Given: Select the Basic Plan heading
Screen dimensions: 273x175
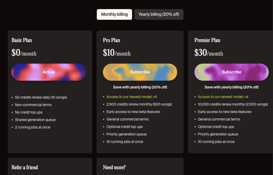Looking at the screenshot, I should pos(22,40).
